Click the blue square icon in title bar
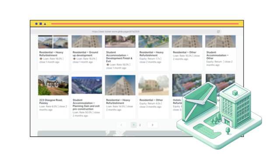The image size is (280, 157). point(41,24)
